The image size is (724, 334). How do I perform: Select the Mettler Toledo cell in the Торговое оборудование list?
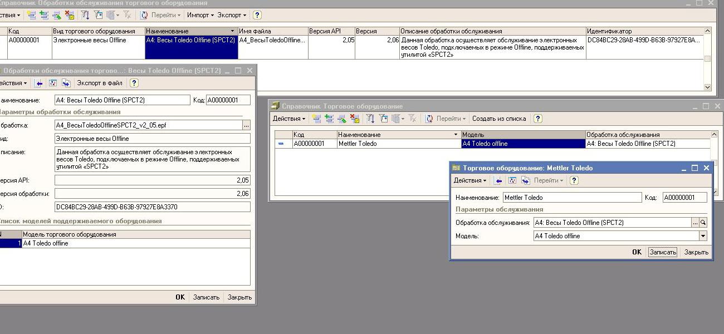(x=399, y=144)
